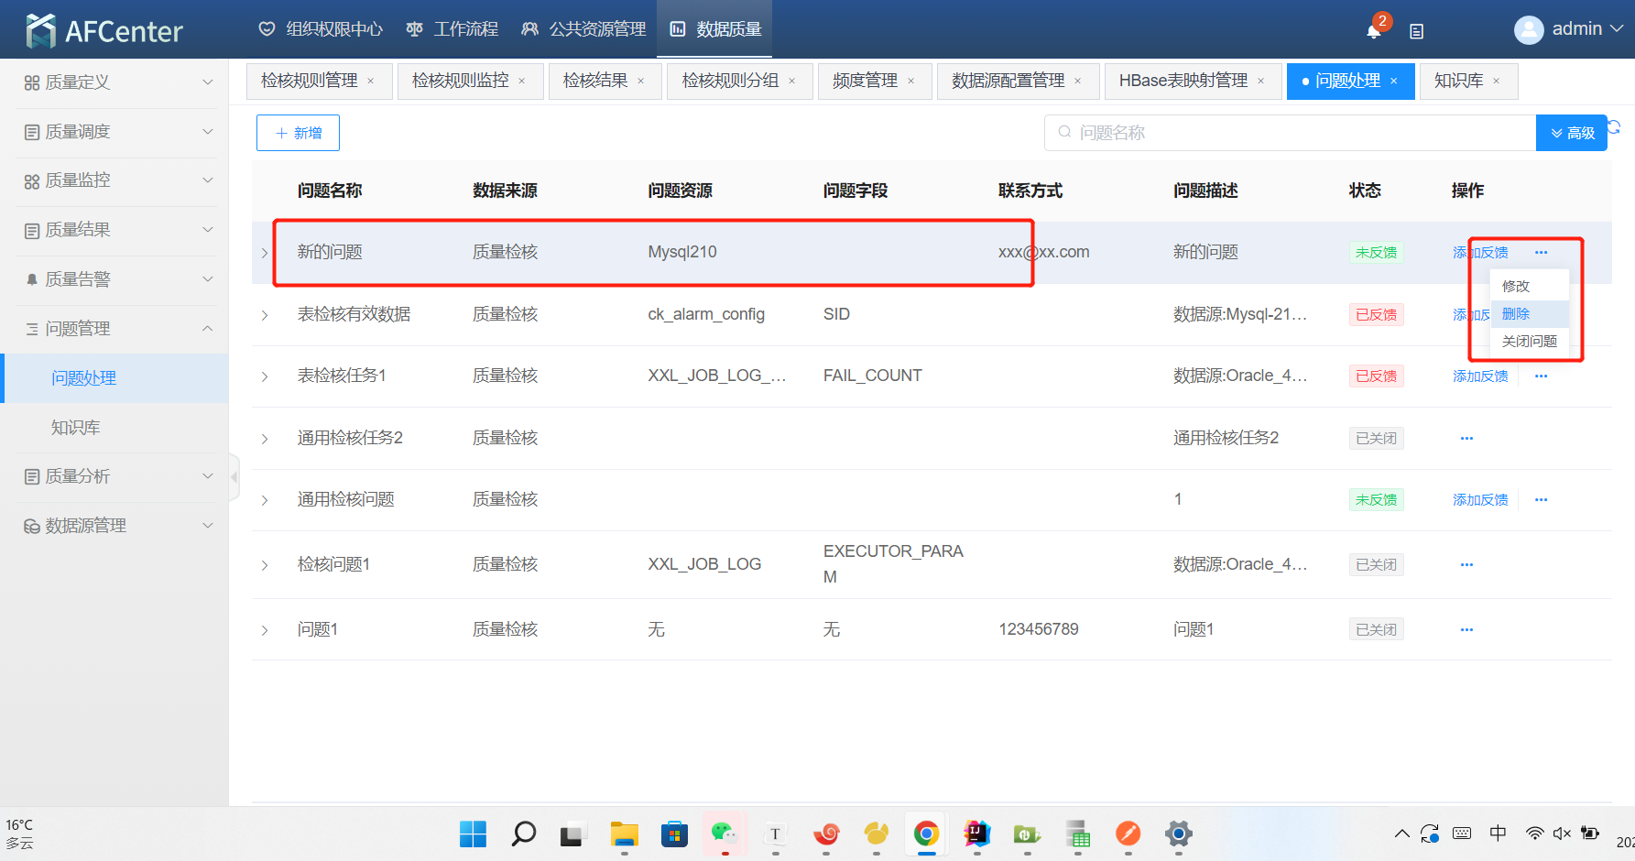Open 知识库 in the sidebar
The width and height of the screenshot is (1635, 861).
pyautogui.click(x=76, y=428)
